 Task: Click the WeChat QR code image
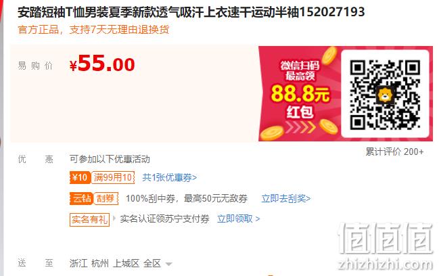pyautogui.click(x=385, y=94)
